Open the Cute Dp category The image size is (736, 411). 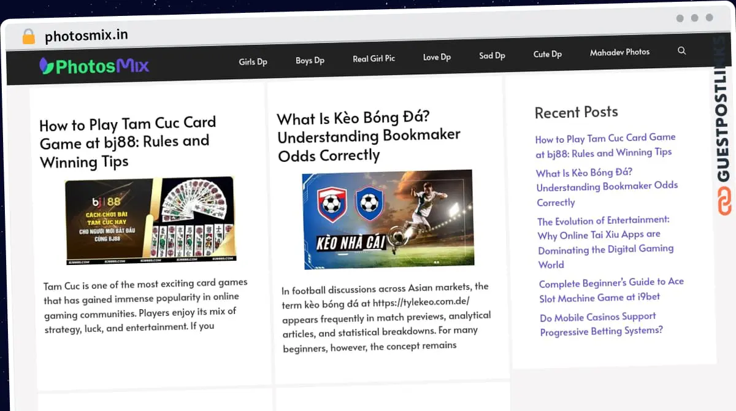(x=547, y=54)
